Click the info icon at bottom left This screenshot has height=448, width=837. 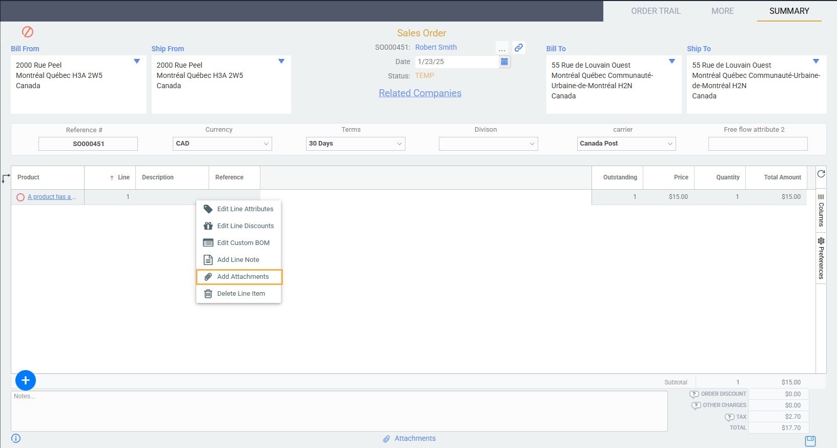coord(16,438)
